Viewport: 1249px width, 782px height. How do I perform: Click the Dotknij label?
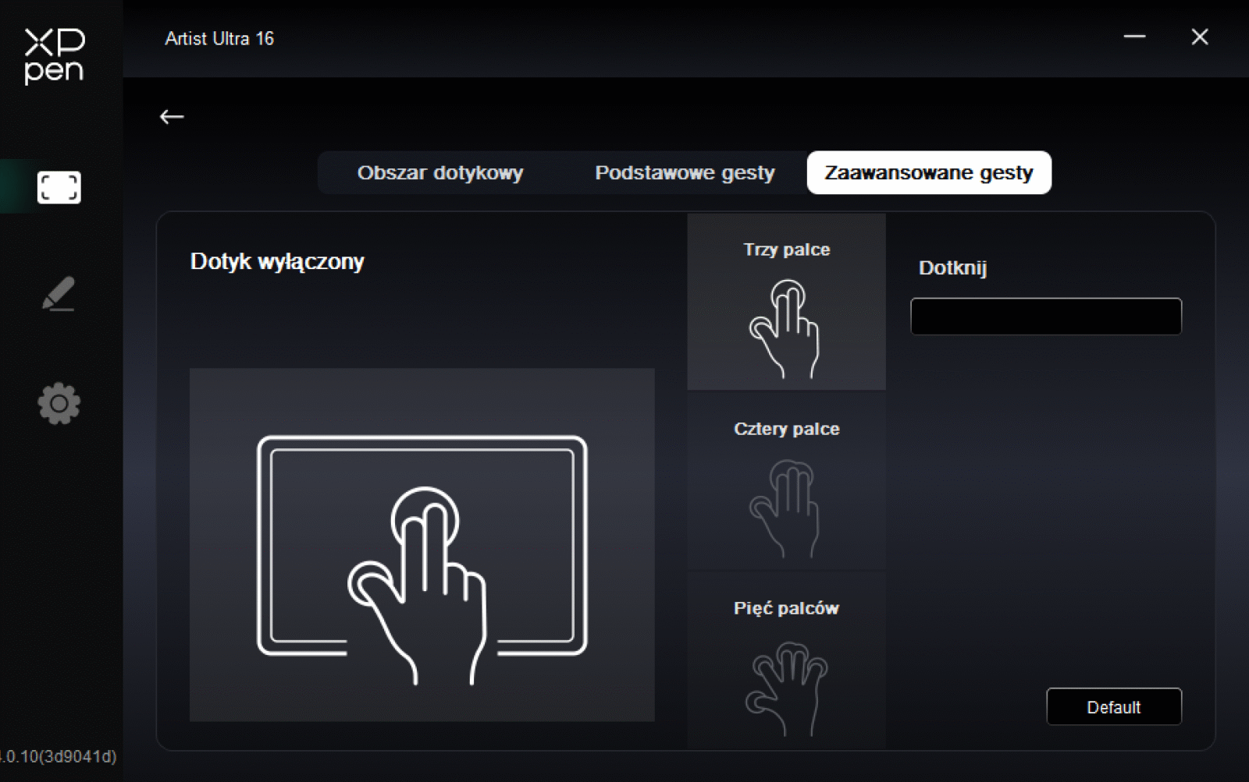tap(952, 268)
